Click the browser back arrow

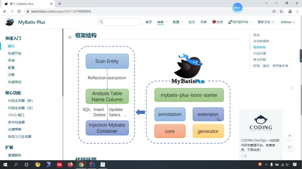pos(5,11)
